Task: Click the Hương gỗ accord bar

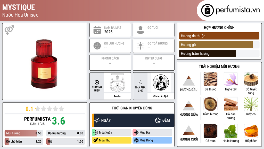Action: (x=219, y=44)
